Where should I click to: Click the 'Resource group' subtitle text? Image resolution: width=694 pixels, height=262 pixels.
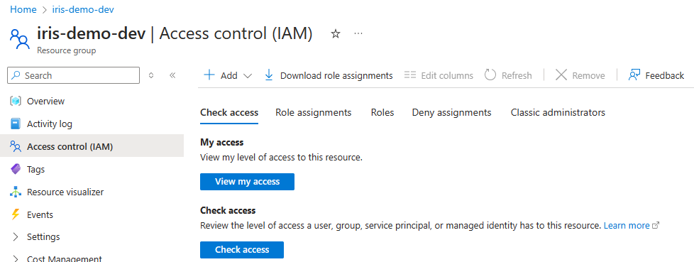click(x=67, y=50)
